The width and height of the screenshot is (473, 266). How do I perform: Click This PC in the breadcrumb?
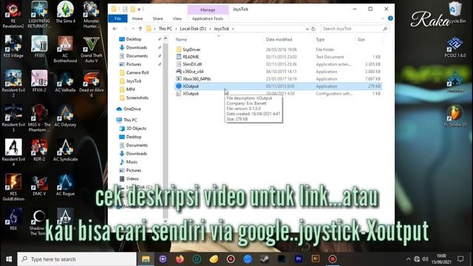[165, 29]
